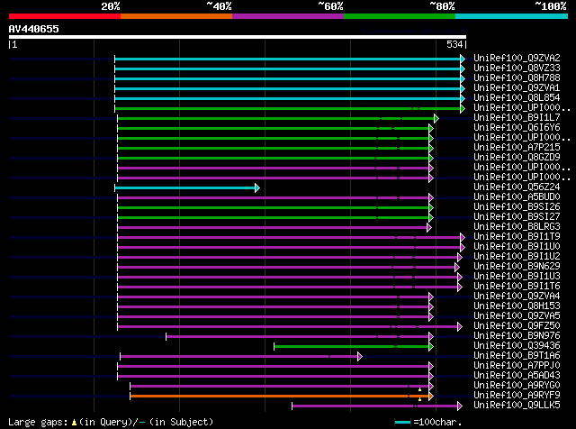Open hit UniRef100_B9I1L7
This screenshot has width=576, height=429.
517,118
